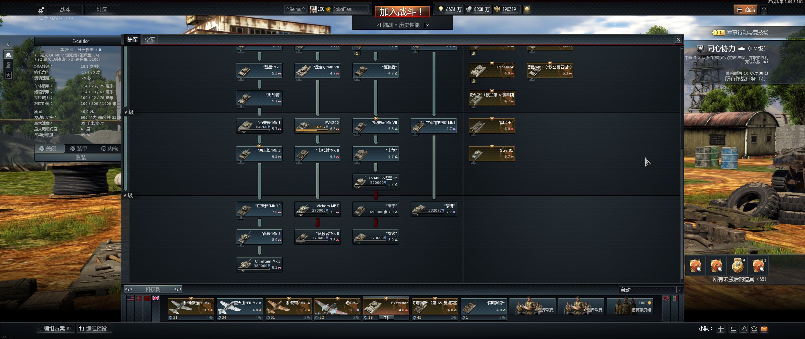Select the tank view icon in left sidebar
This screenshot has height=339, width=805.
pyautogui.click(x=8, y=55)
